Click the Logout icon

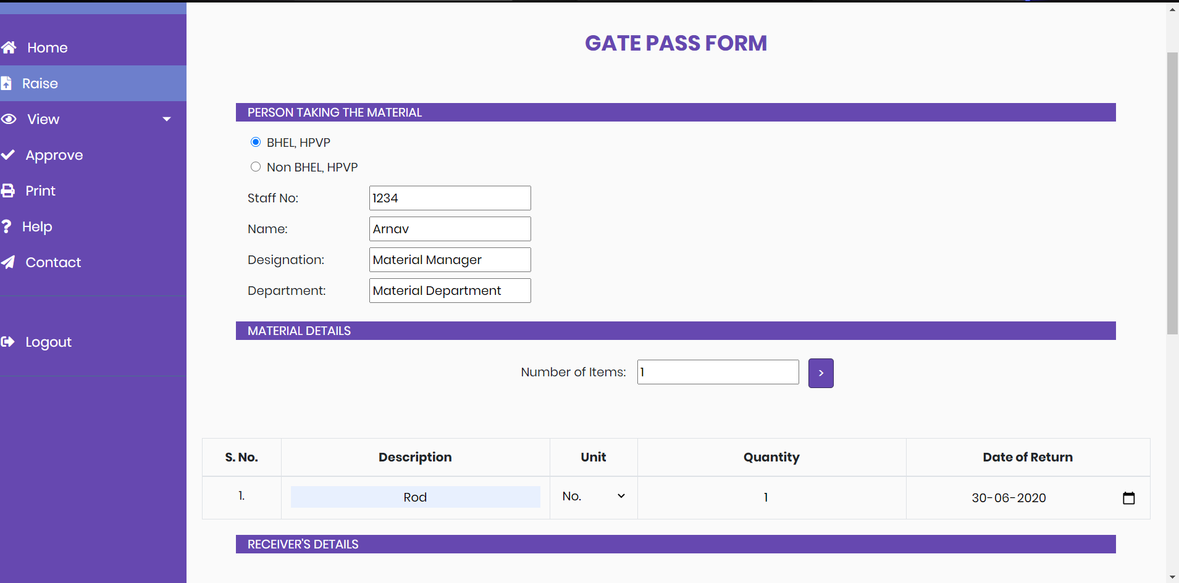(x=9, y=341)
